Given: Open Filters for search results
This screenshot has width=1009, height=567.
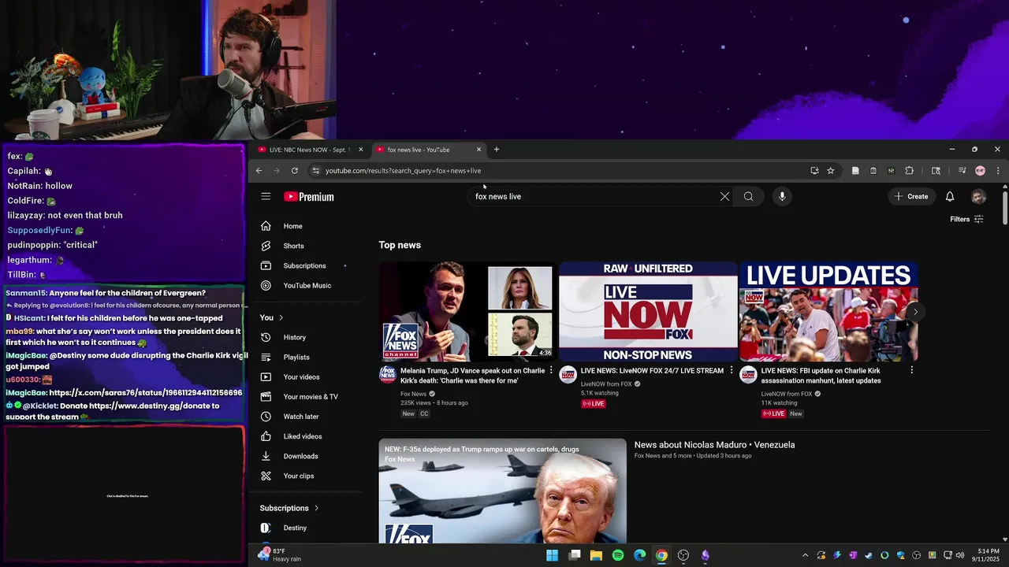Looking at the screenshot, I should click(966, 219).
